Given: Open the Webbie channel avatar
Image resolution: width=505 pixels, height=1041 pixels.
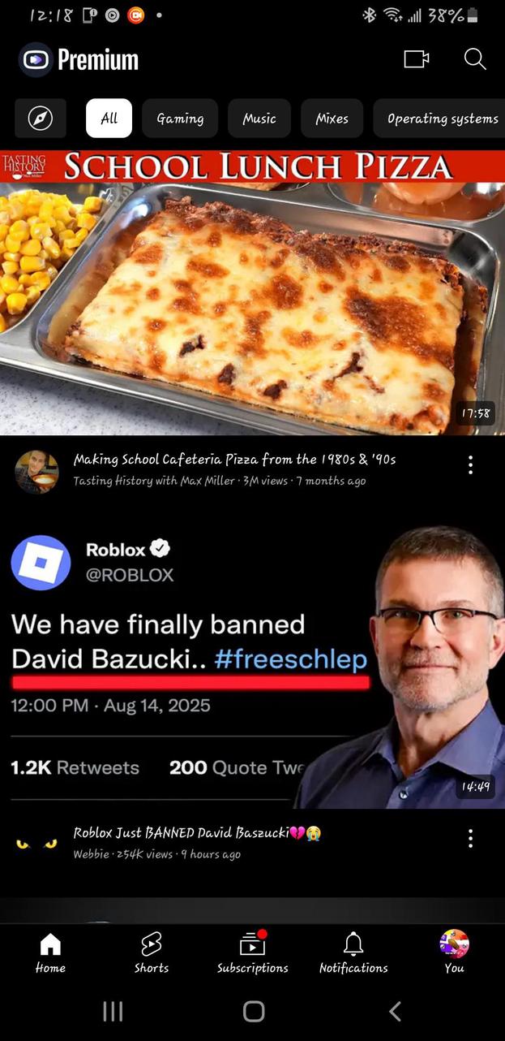Looking at the screenshot, I should 36,844.
